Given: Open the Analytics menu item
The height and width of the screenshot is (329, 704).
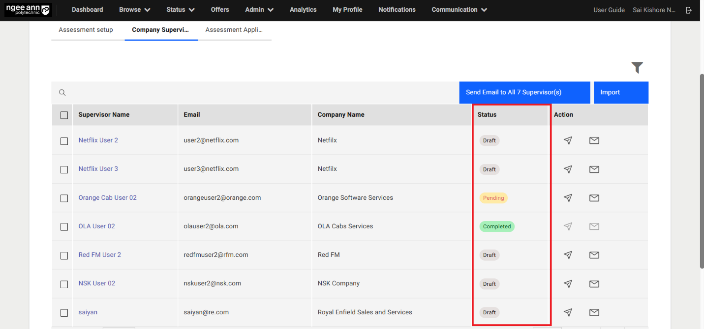Looking at the screenshot, I should [x=303, y=10].
